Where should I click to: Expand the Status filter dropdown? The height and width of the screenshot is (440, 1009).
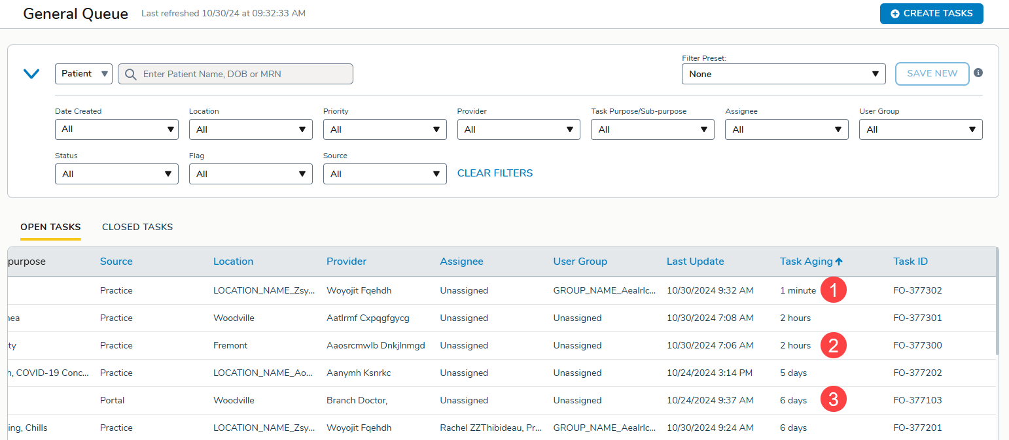[116, 174]
